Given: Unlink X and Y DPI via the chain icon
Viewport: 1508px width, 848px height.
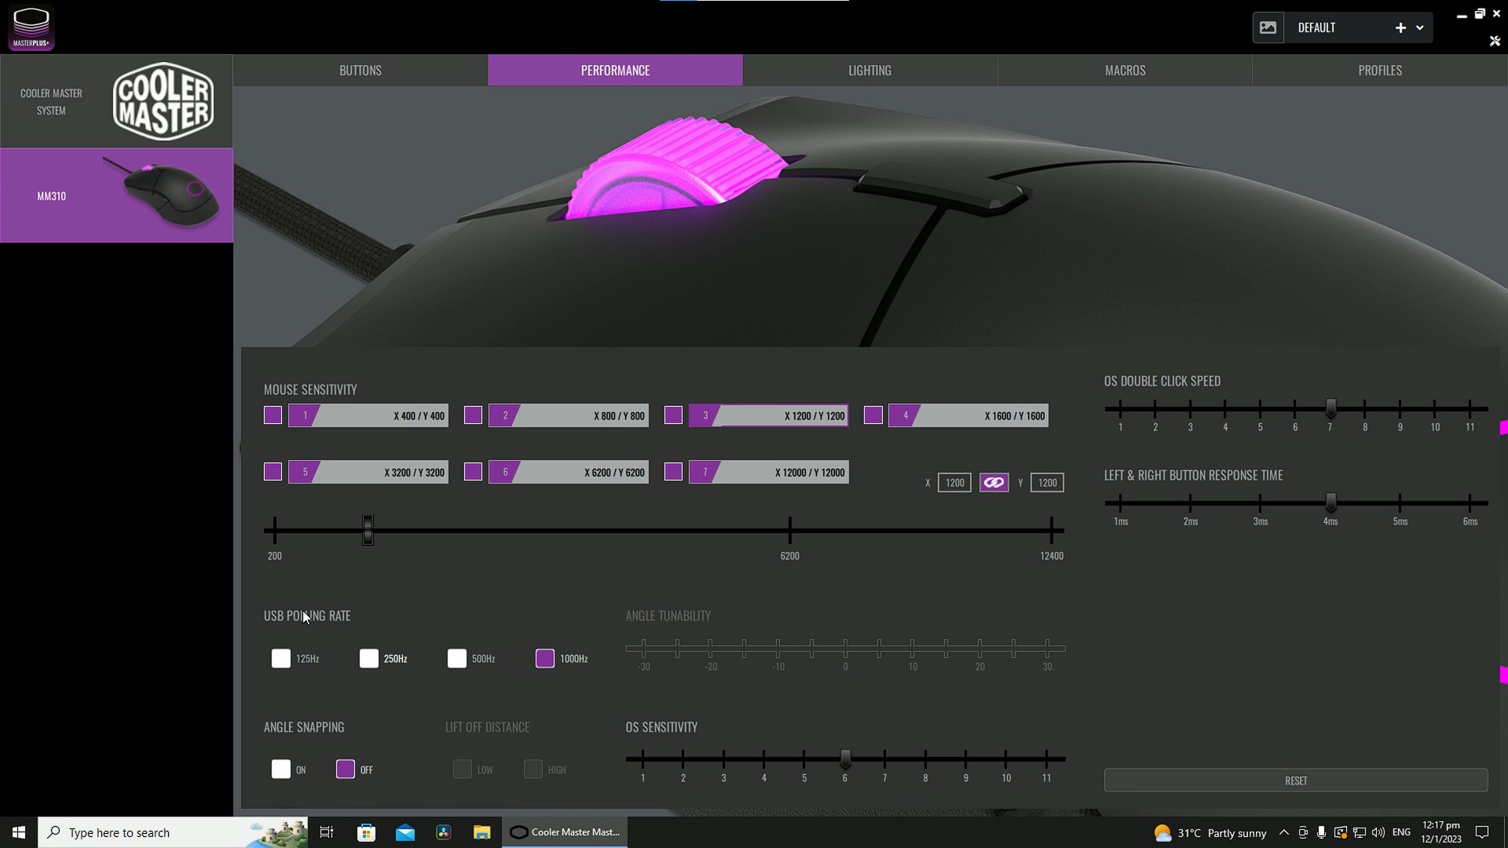Looking at the screenshot, I should [994, 482].
